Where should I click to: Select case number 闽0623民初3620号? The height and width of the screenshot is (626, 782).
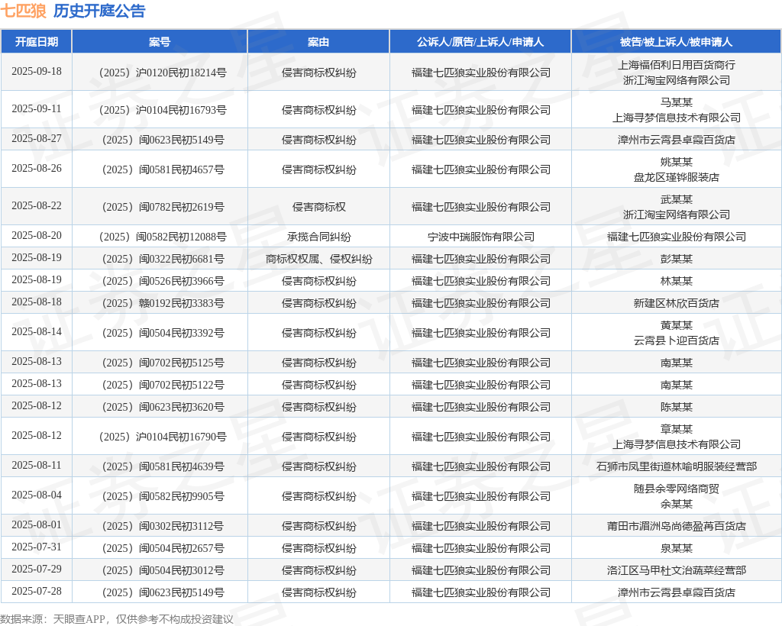(x=163, y=407)
